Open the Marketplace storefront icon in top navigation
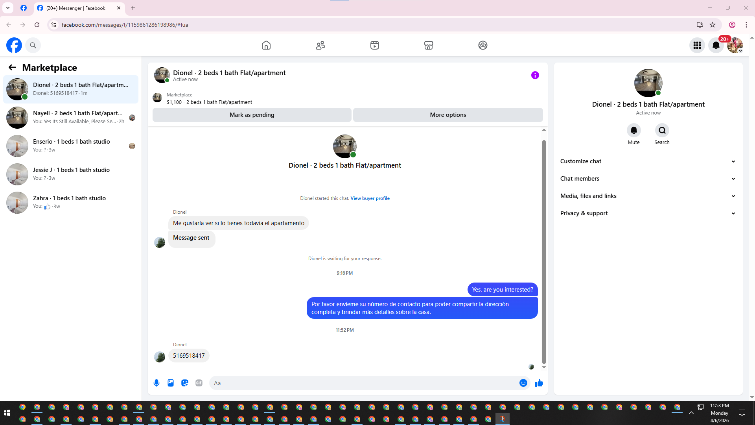Screen dimensions: 755x425 point(429,45)
